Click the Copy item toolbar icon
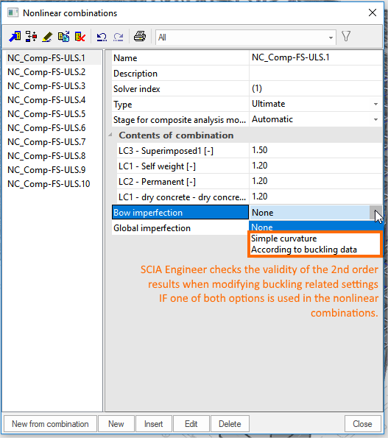Screen dimensions: 388x438 (x=63, y=37)
